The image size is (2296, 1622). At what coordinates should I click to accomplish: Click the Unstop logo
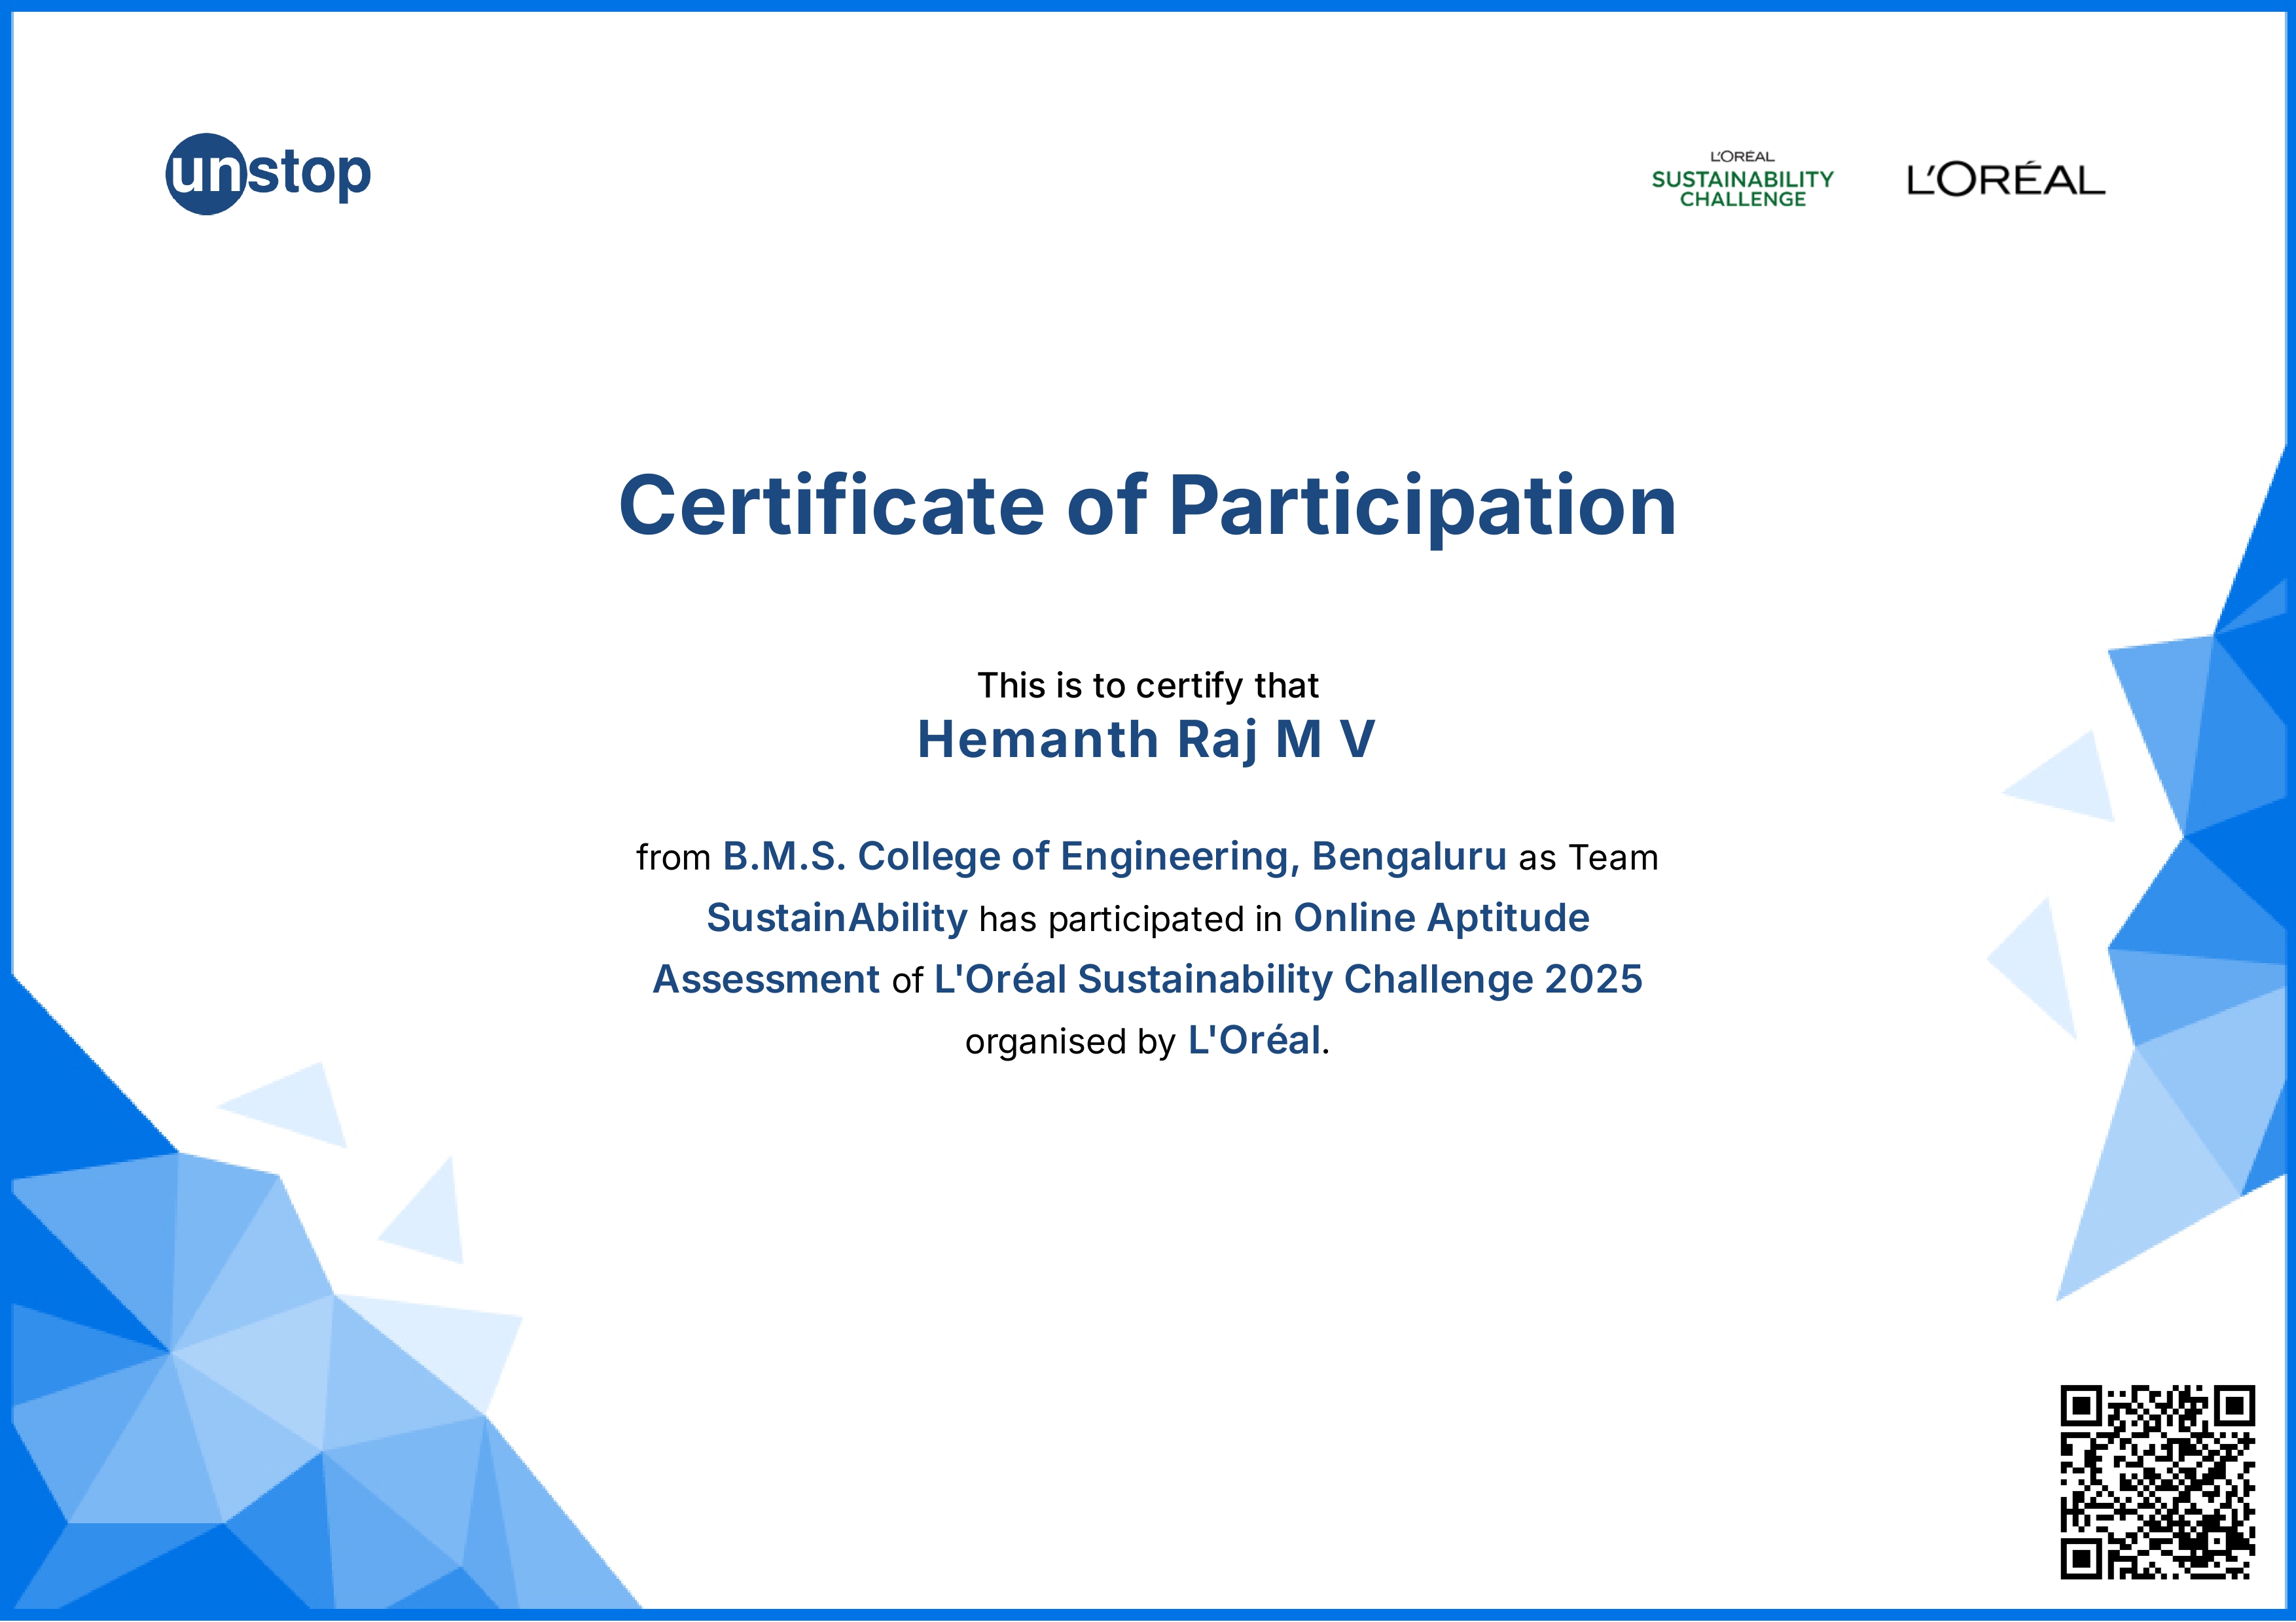click(x=268, y=174)
